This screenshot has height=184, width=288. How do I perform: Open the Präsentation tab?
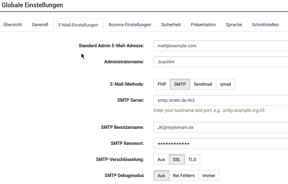coord(203,25)
